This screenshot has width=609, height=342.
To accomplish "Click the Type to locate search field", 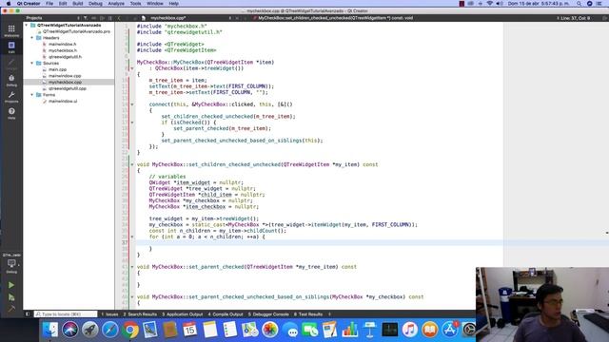I will [66, 314].
